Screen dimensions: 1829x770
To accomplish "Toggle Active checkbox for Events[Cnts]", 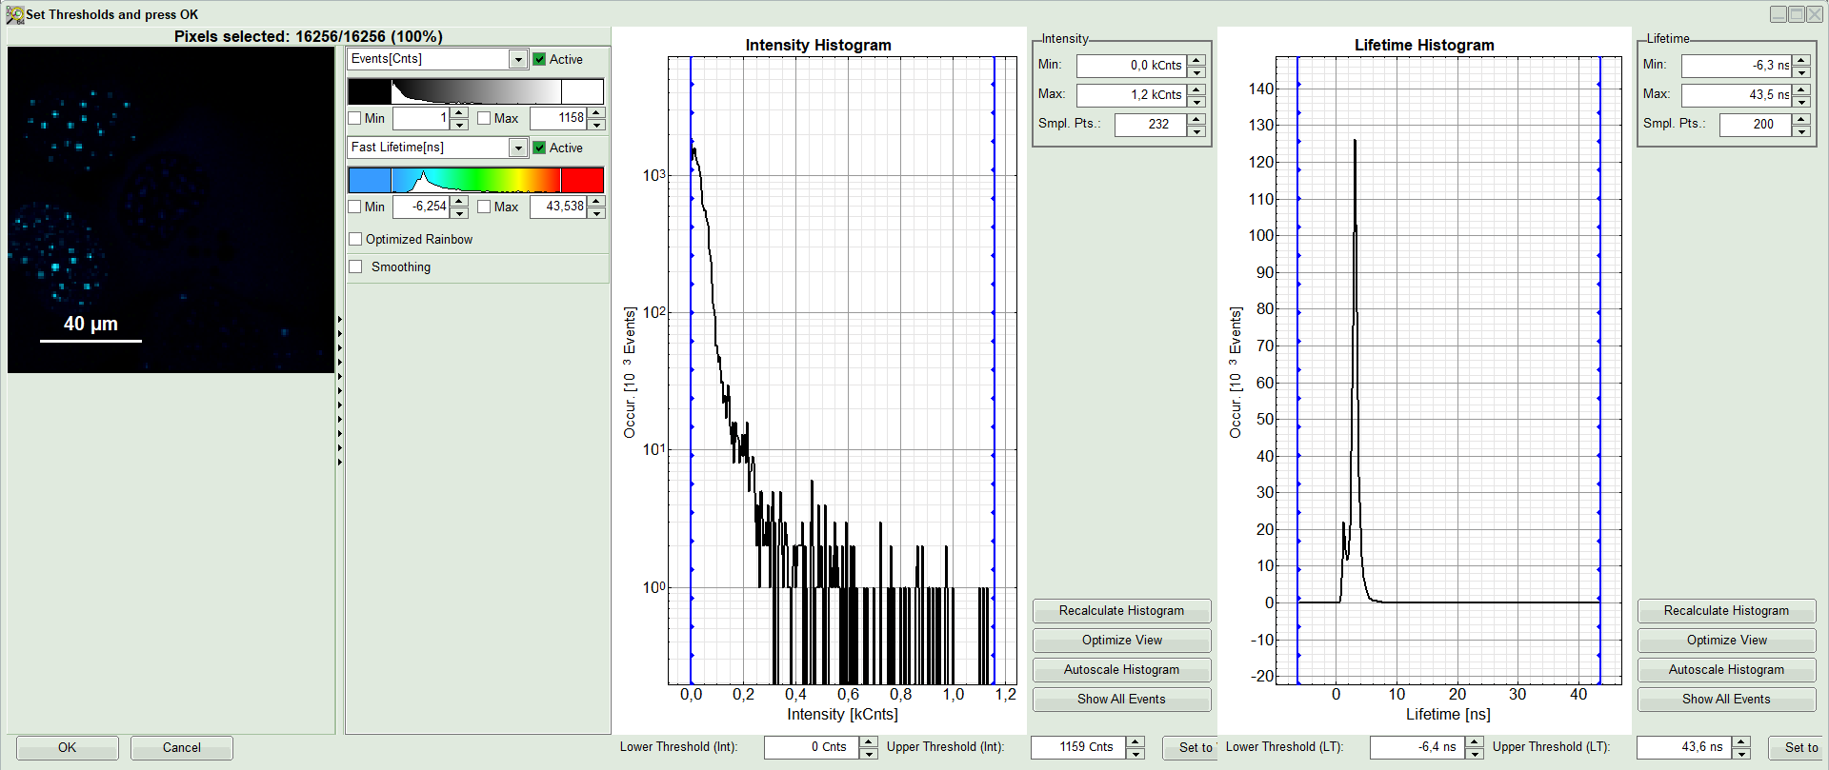I will tap(539, 59).
